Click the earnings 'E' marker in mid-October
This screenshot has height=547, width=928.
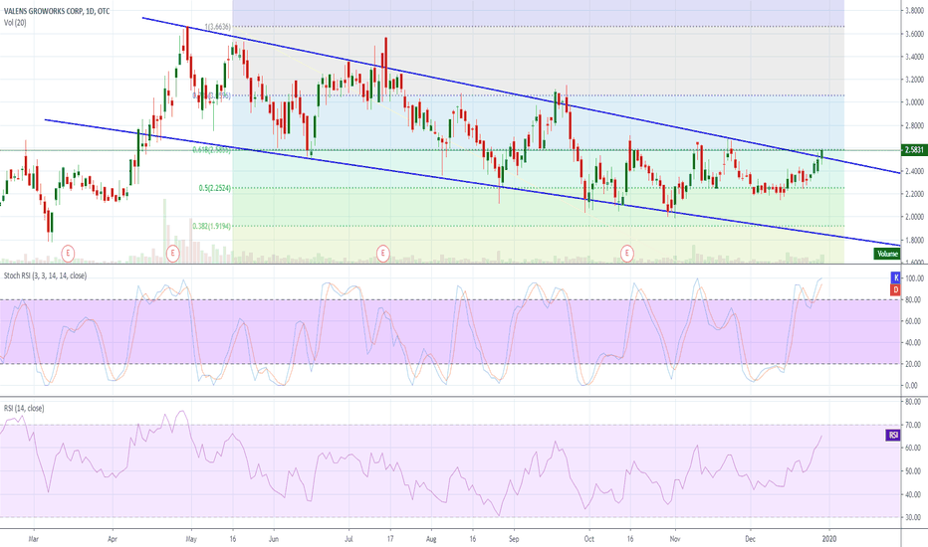[x=626, y=254]
